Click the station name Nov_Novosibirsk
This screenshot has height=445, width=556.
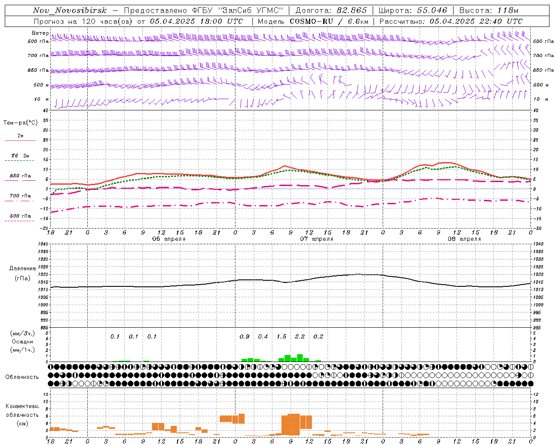[70, 10]
